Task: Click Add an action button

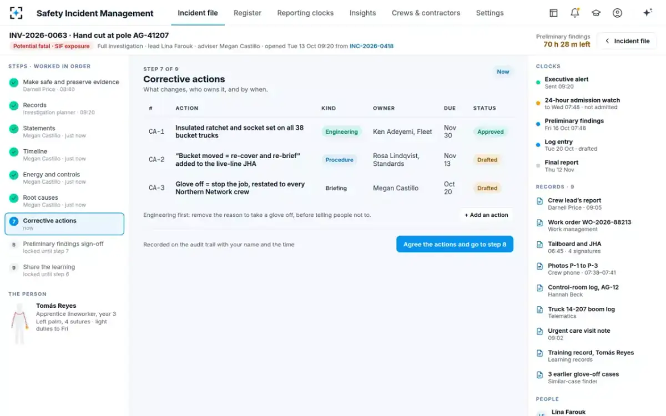Action: pos(486,215)
